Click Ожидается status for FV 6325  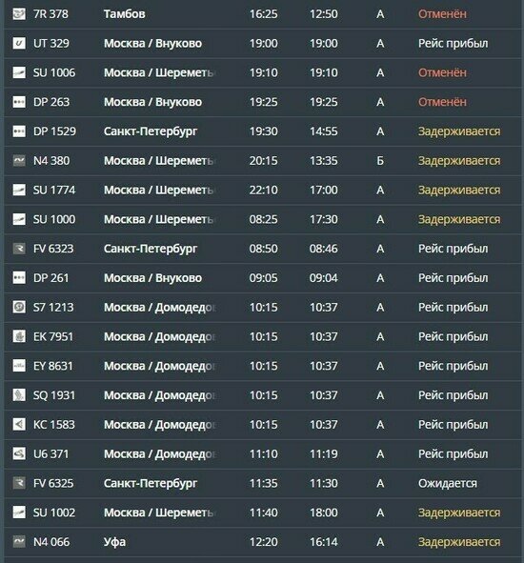coord(448,484)
